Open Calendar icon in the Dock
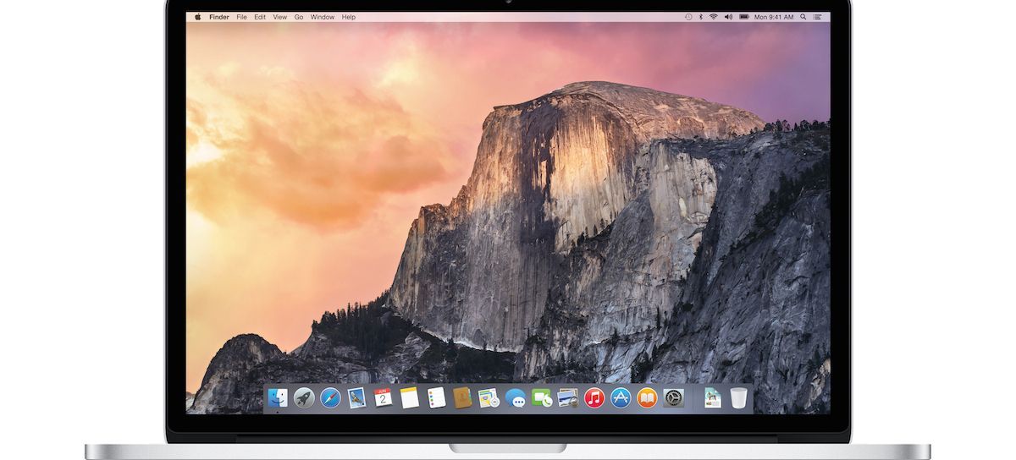This screenshot has height=460, width=1016. 383,397
